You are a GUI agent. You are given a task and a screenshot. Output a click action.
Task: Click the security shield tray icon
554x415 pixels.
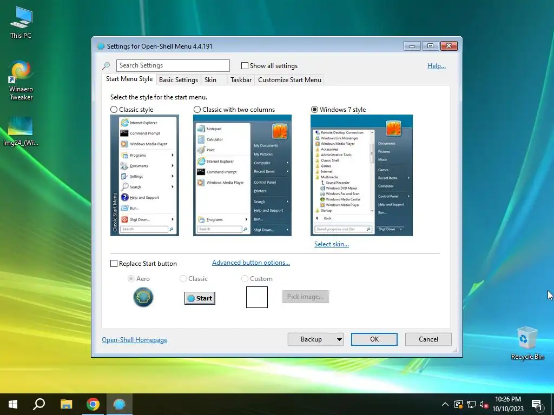pyautogui.click(x=458, y=404)
